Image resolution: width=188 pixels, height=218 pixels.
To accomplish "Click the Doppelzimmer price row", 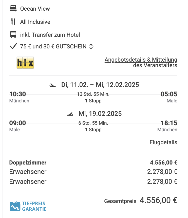I will pos(93,162).
